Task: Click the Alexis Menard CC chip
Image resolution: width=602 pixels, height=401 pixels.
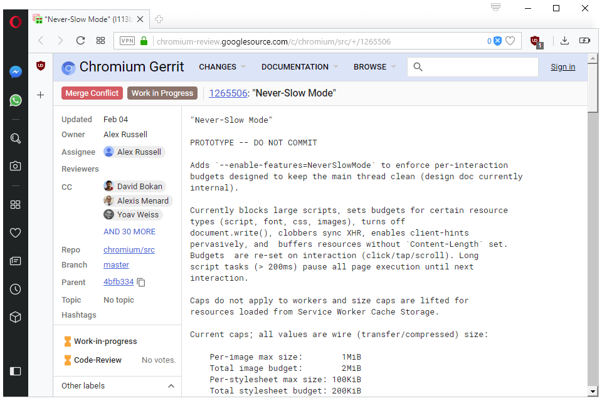Action: tap(138, 200)
